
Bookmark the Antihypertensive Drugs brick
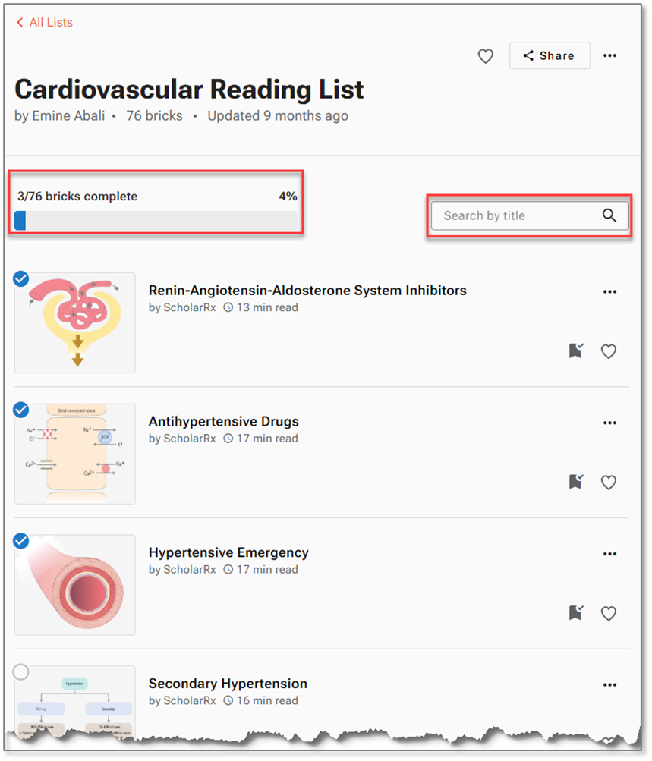[x=577, y=482]
